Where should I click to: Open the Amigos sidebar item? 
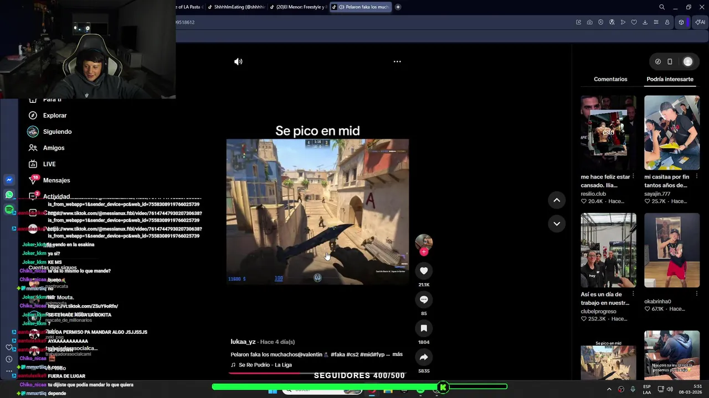pyautogui.click(x=47, y=148)
